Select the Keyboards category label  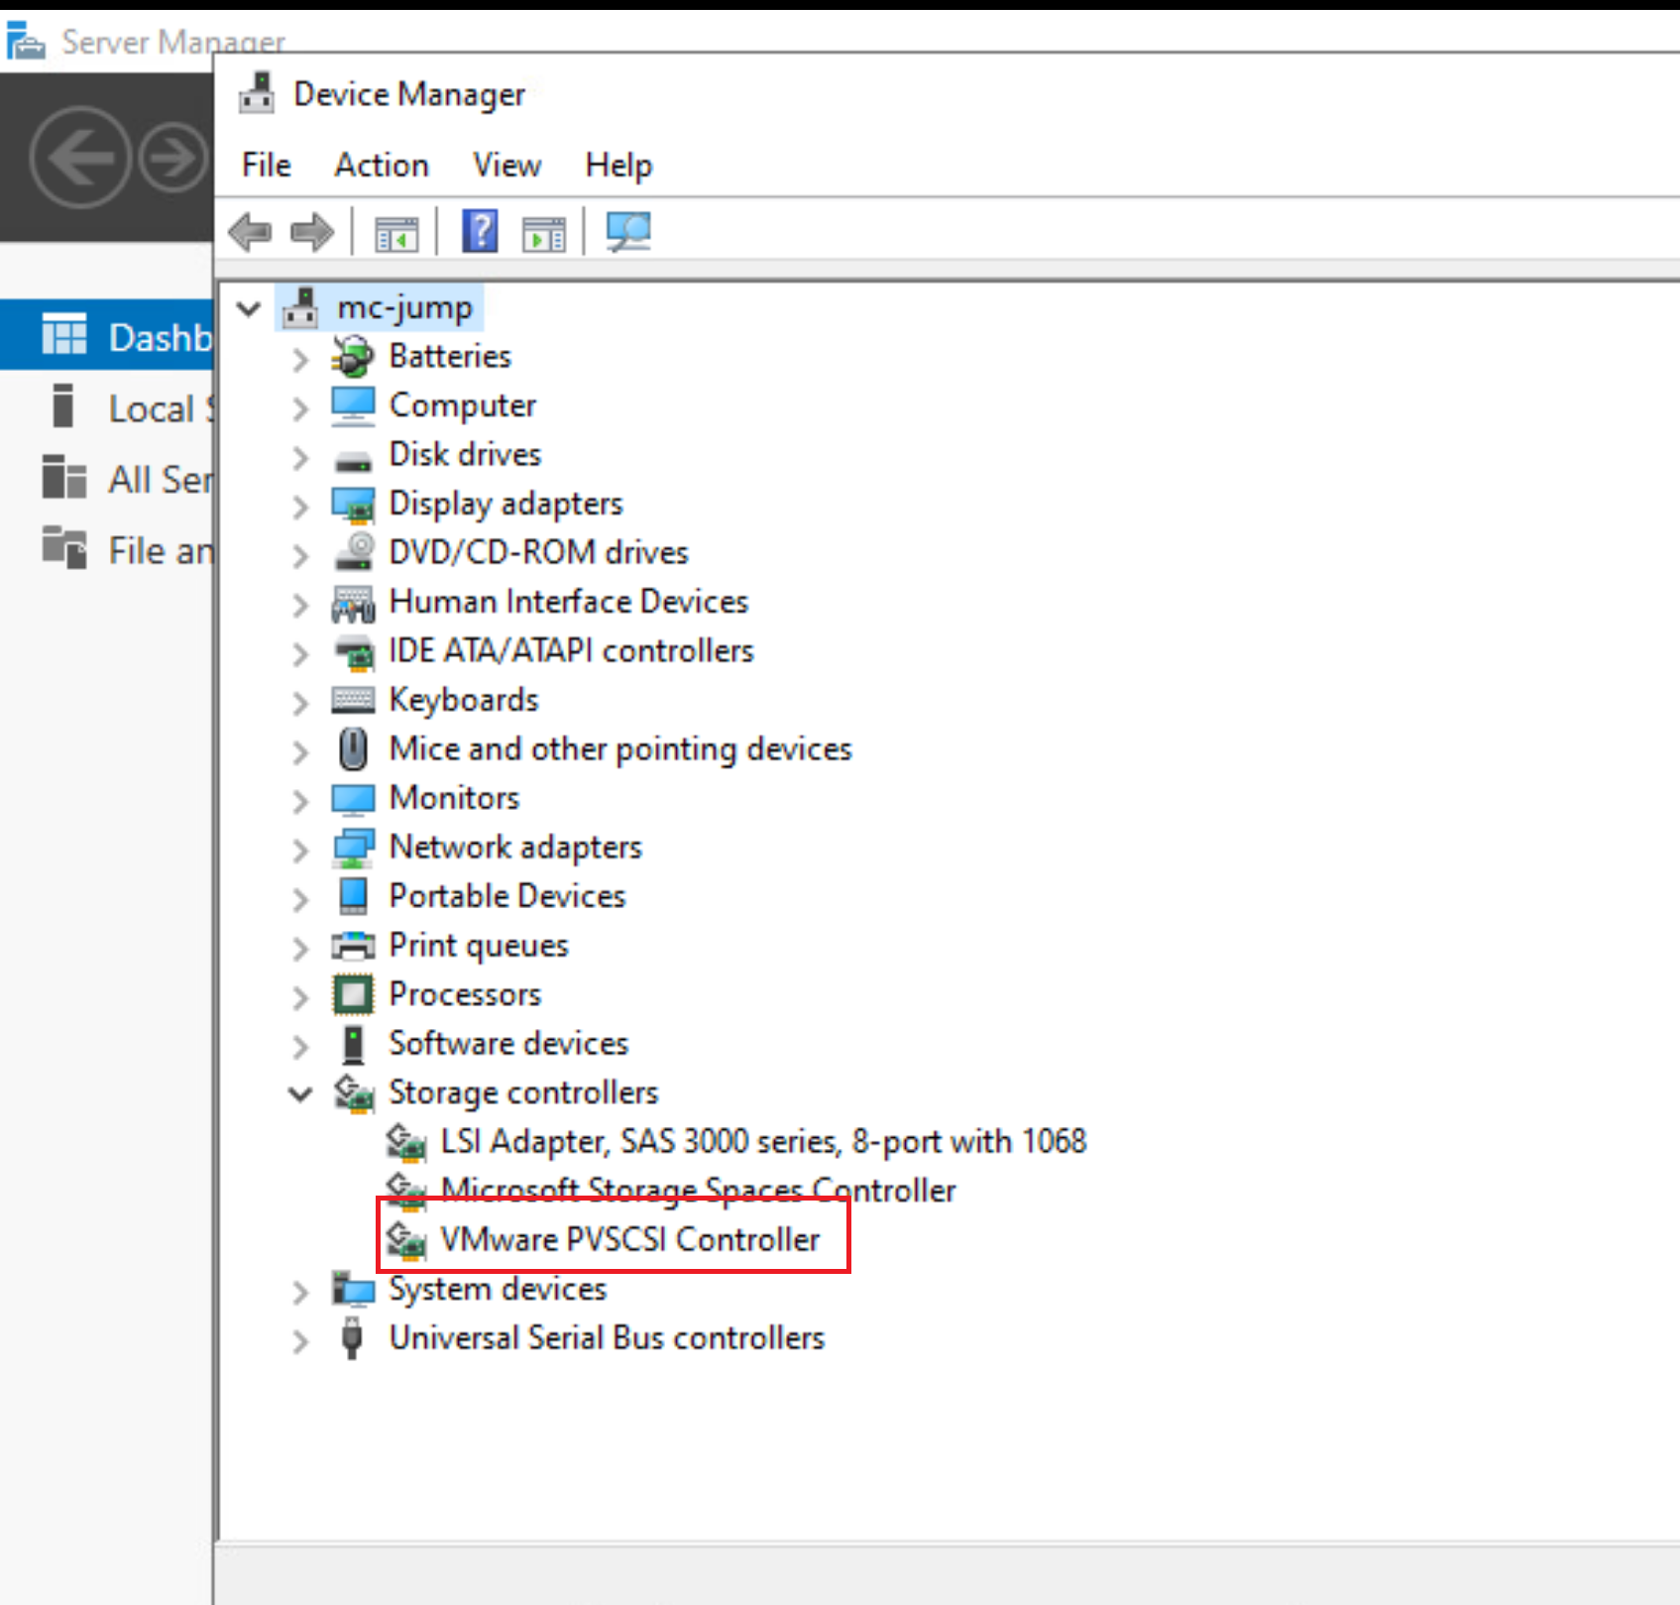click(x=464, y=700)
